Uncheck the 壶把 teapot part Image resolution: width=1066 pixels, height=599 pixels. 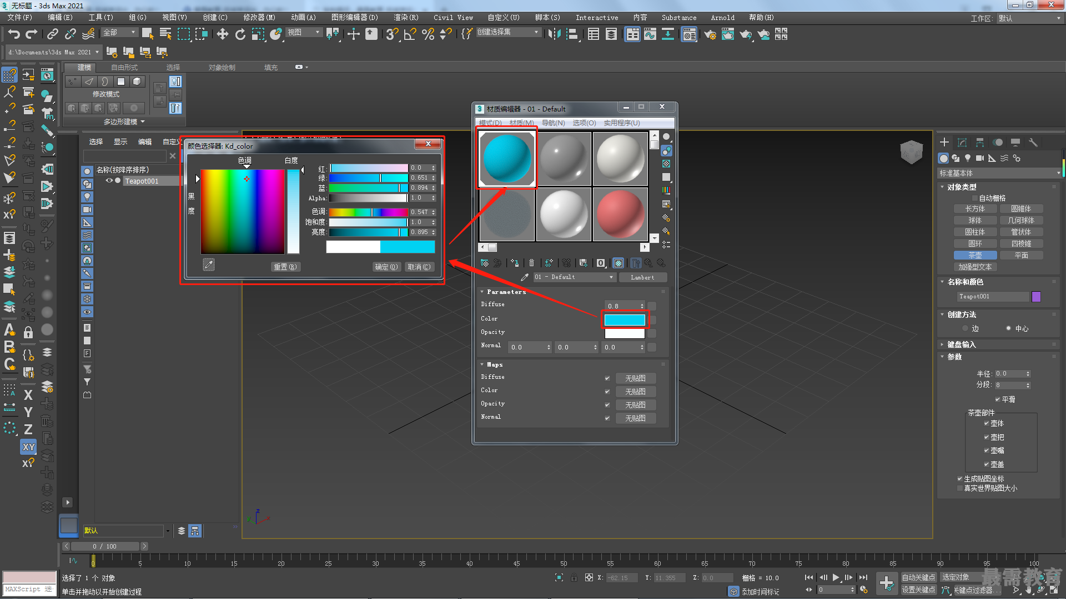[987, 437]
